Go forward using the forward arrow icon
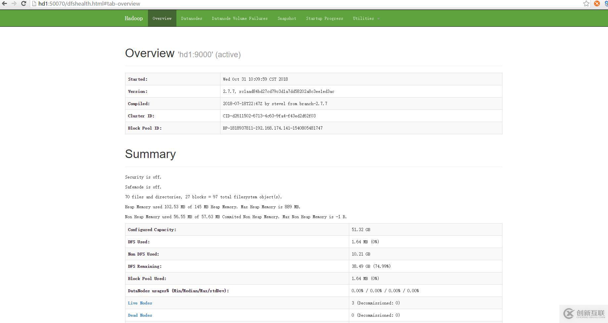Screen dimensions: 608x323 [14, 4]
